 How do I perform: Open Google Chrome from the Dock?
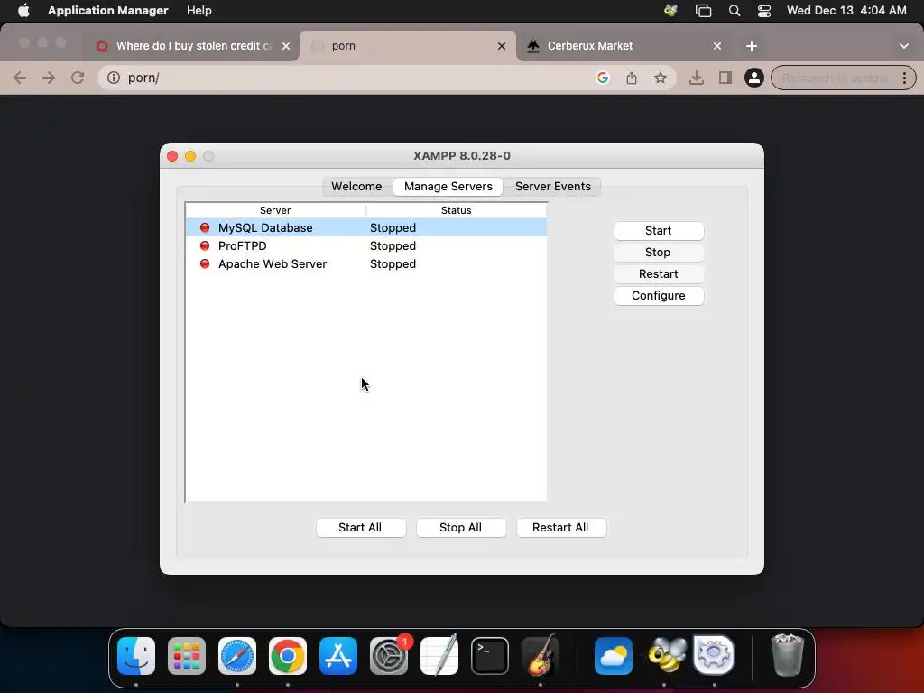coord(288,656)
